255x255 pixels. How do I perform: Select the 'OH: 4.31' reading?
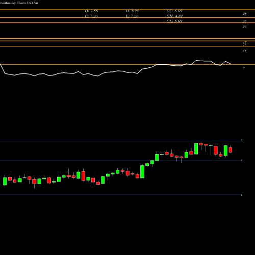[x=174, y=16]
